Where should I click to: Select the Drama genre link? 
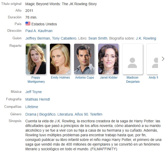pyautogui.click(x=31, y=114)
